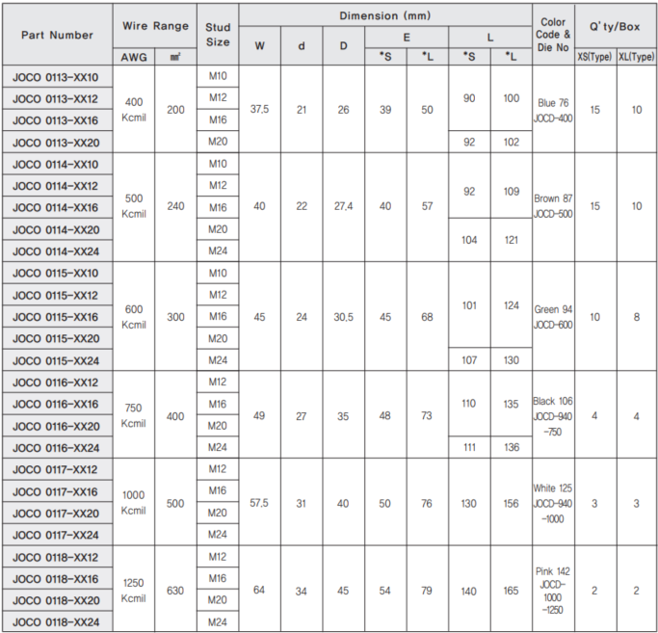This screenshot has width=658, height=633.
Task: Select the L value 107
Action: point(469,360)
